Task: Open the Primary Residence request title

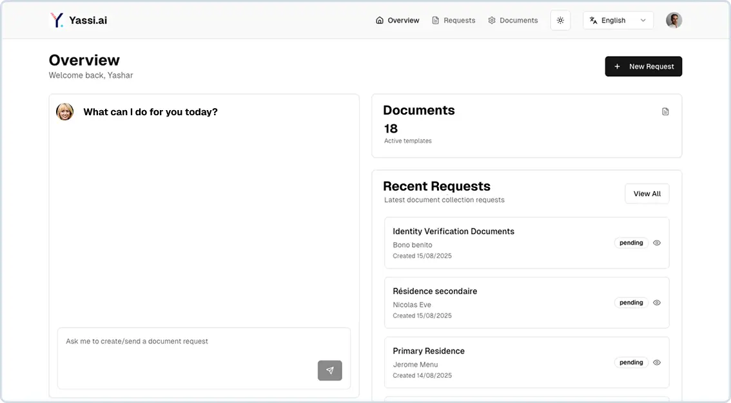Action: point(429,351)
